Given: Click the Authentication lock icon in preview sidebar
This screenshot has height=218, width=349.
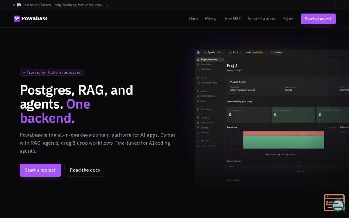Looking at the screenshot, I should click(x=198, y=123).
